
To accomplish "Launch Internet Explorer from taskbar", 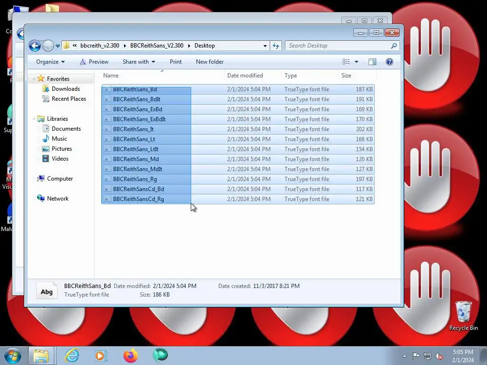I will [x=72, y=355].
